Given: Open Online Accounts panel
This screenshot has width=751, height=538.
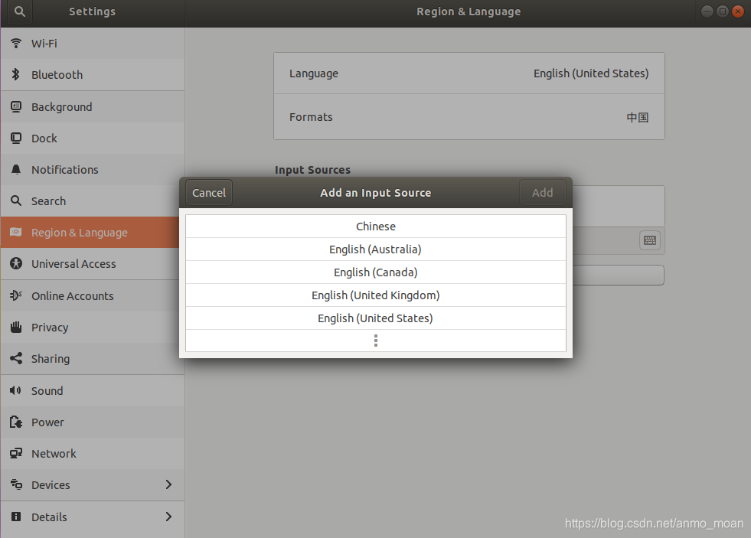Looking at the screenshot, I should (93, 296).
